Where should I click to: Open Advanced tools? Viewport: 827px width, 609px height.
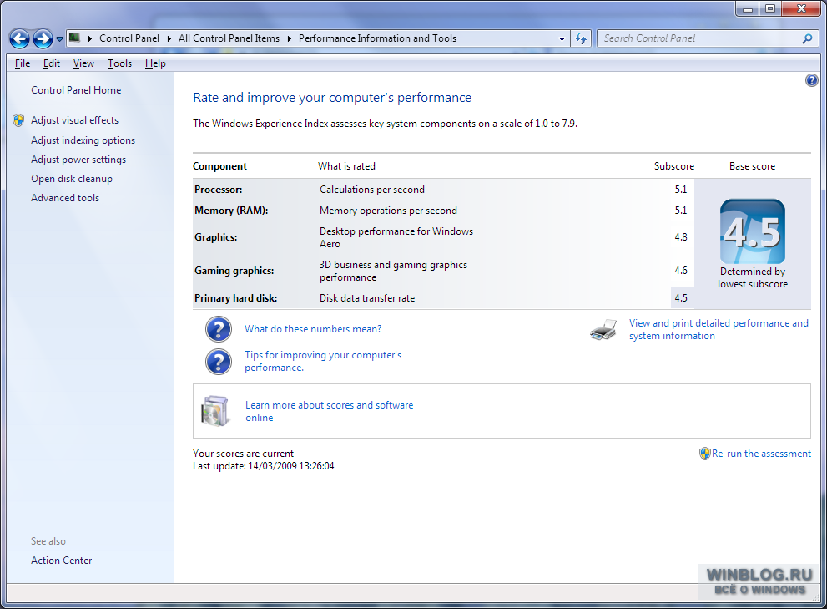(x=65, y=198)
